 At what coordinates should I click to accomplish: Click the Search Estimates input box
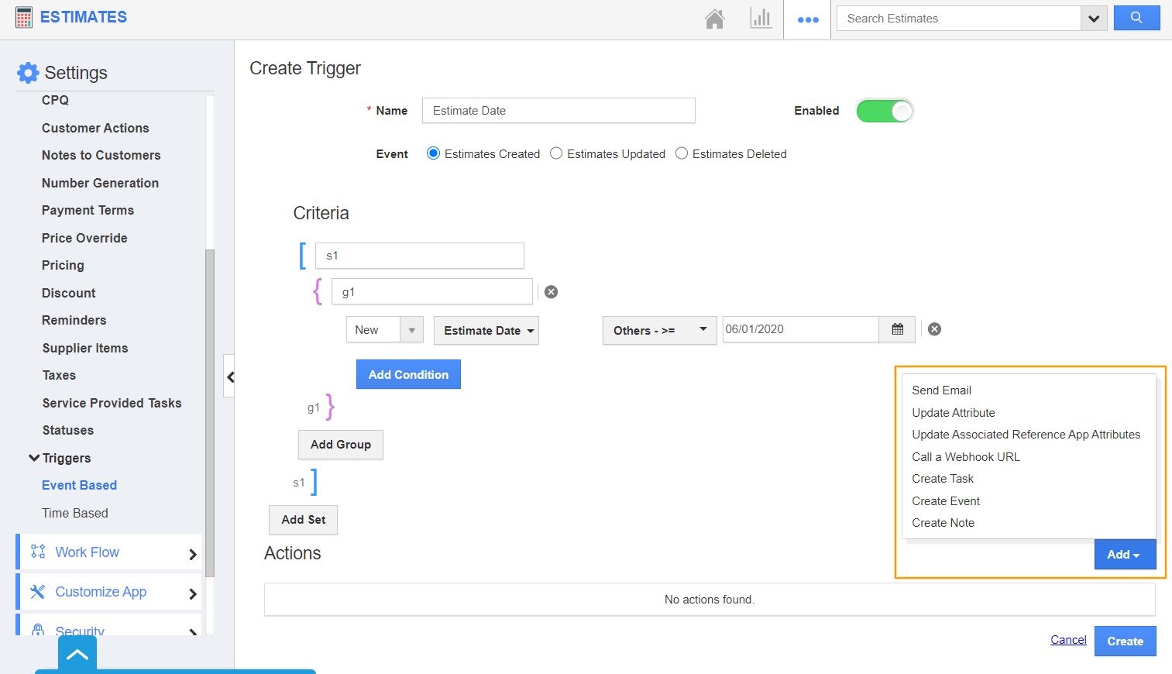point(959,19)
